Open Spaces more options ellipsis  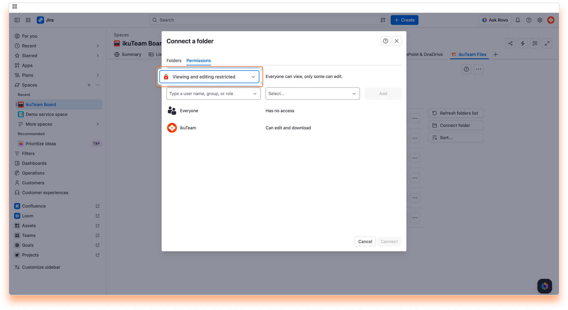pyautogui.click(x=98, y=85)
